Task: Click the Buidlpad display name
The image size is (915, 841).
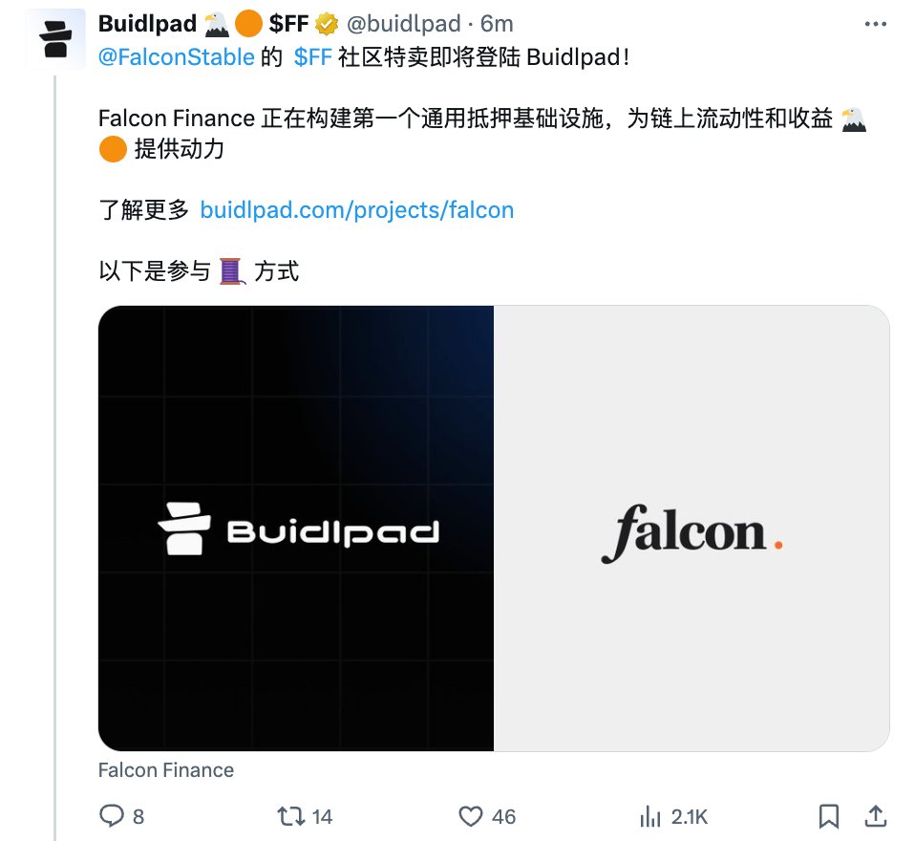Action: pos(147,24)
